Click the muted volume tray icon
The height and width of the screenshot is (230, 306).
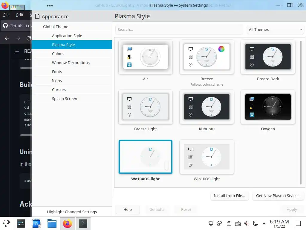247,223
